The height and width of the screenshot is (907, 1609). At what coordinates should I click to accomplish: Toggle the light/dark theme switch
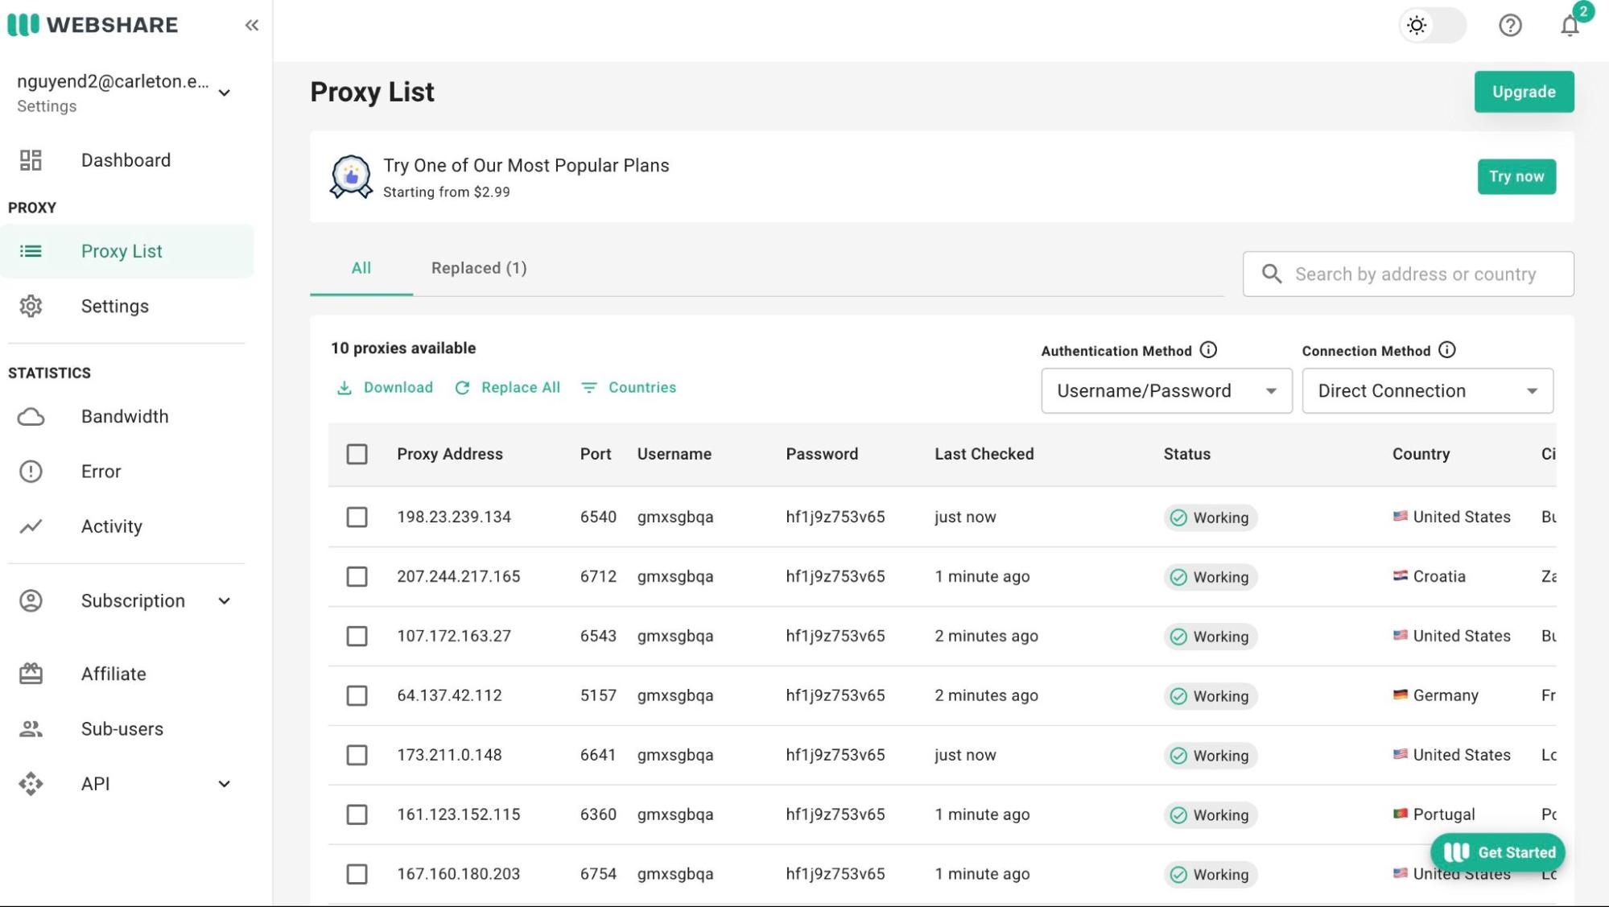1432,26
